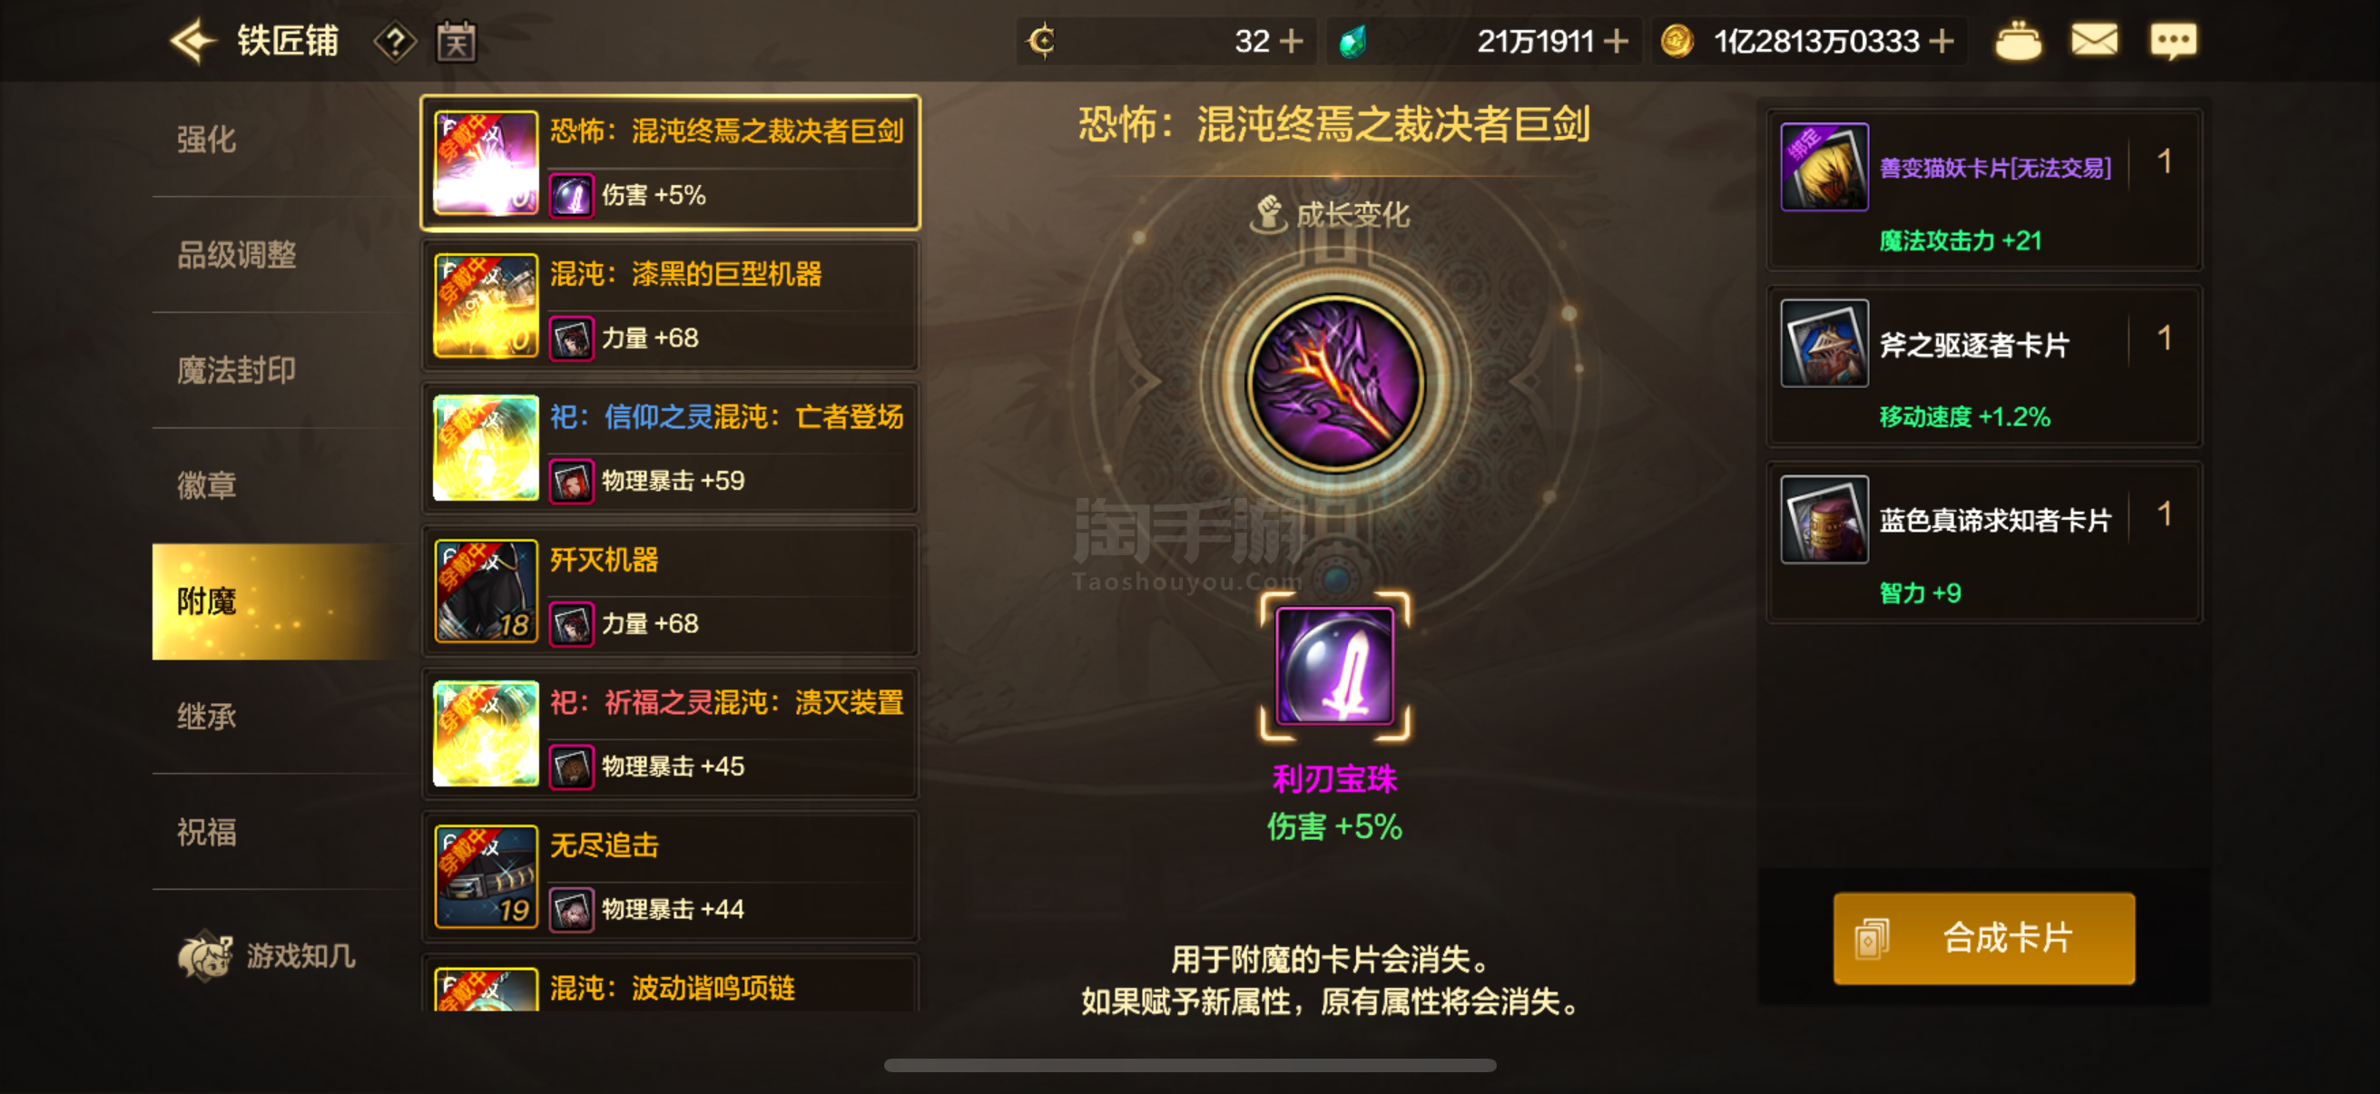The width and height of the screenshot is (2380, 1094).
Task: Select the 利刃宝珠 orb enchant slot
Action: pyautogui.click(x=1334, y=666)
